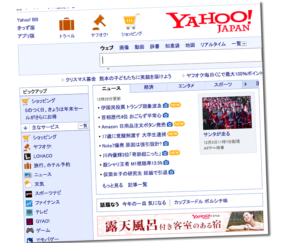The width and height of the screenshot is (284, 243).
Task: Select the 地図 search category
Action: (190, 45)
